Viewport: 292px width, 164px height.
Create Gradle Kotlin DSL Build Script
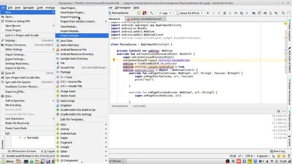tap(82, 110)
